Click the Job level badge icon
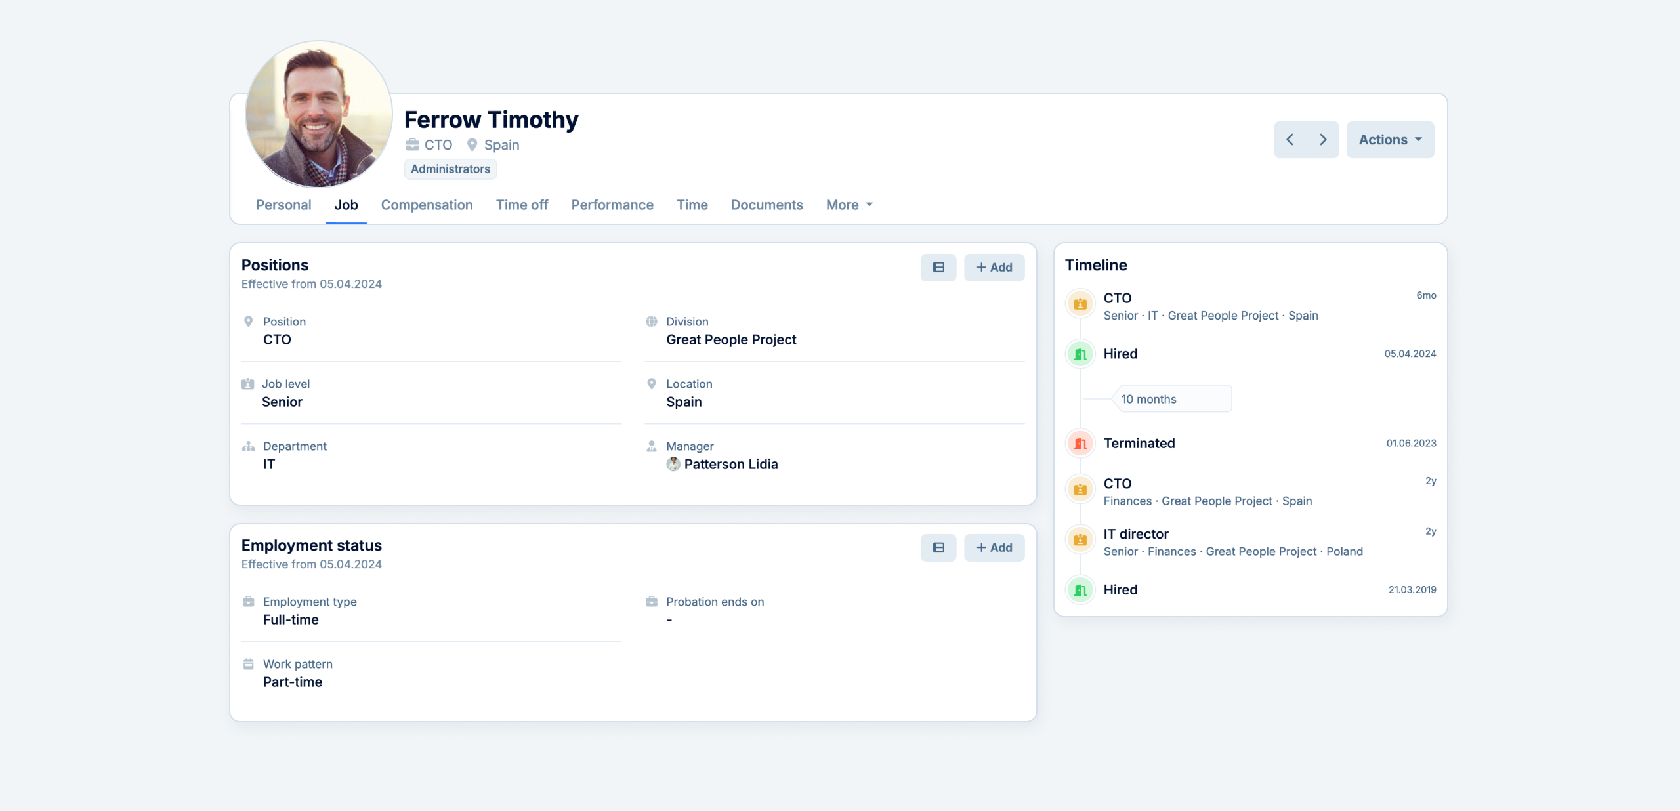The width and height of the screenshot is (1680, 811). pyautogui.click(x=248, y=384)
